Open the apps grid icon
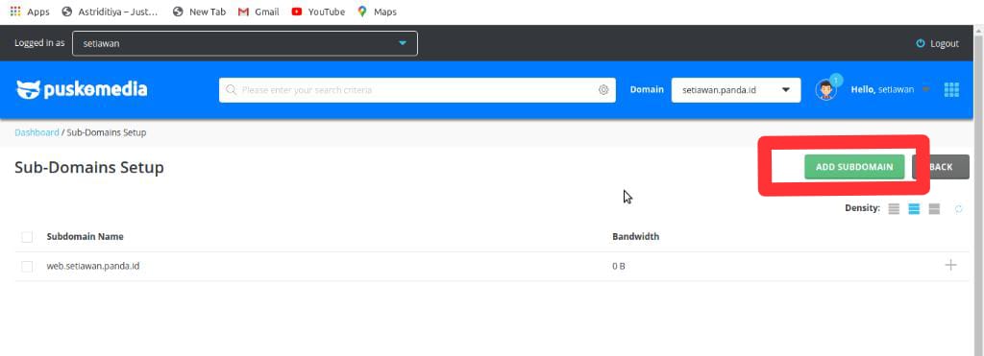 [951, 89]
